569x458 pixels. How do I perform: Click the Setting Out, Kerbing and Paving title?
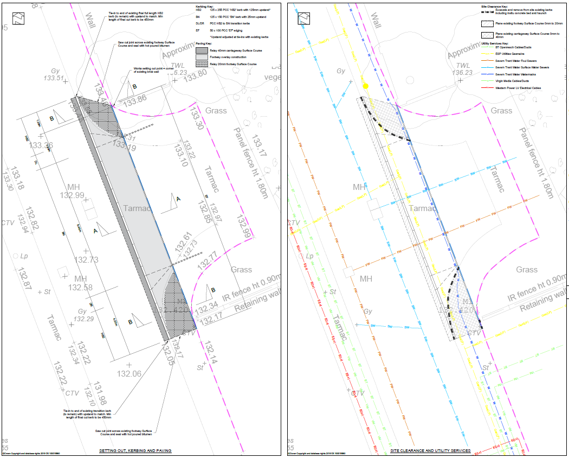(x=135, y=451)
